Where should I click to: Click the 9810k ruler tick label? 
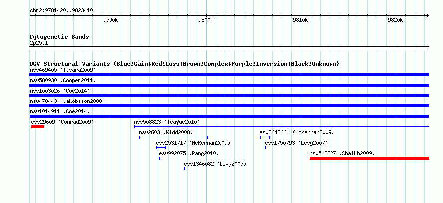pyautogui.click(x=300, y=20)
